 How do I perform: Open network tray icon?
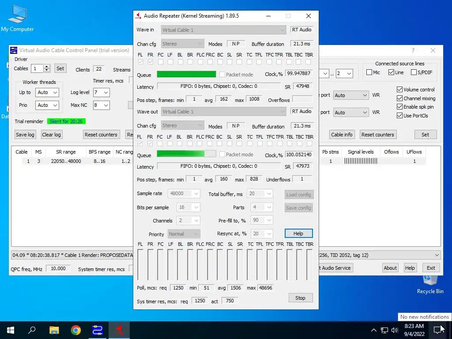coord(384,330)
